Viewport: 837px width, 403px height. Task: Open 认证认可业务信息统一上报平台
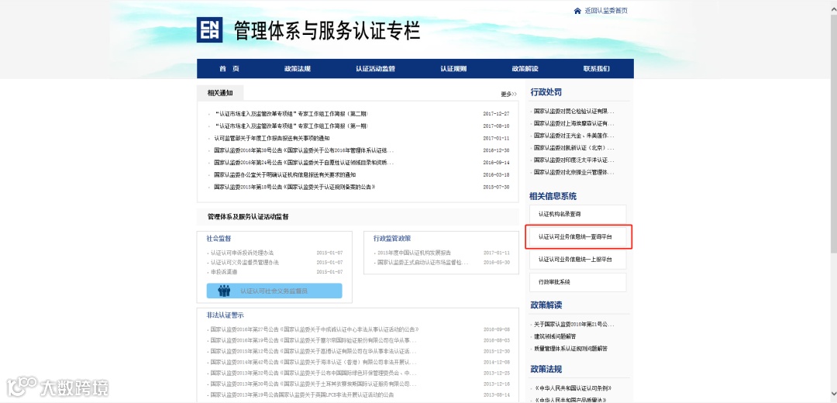[577, 260]
